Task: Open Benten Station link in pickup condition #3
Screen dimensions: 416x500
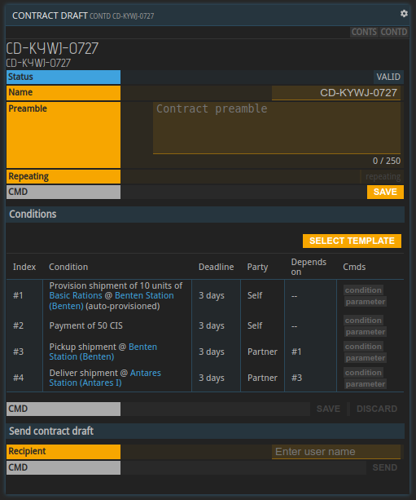Action: click(103, 352)
